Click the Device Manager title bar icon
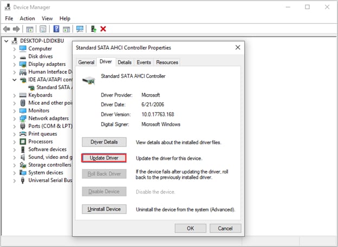The image size is (338, 247). (x=8, y=7)
